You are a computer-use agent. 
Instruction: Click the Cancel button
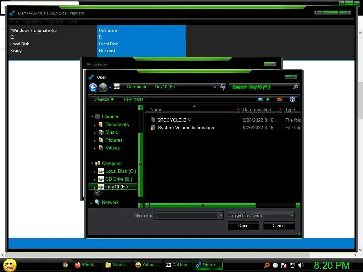pyautogui.click(x=279, y=226)
